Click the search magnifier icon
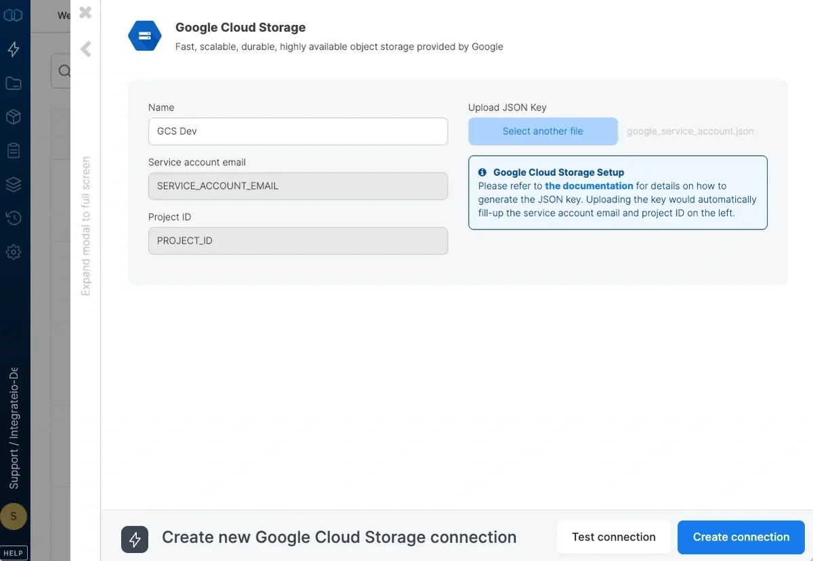This screenshot has width=813, height=561. point(64,70)
